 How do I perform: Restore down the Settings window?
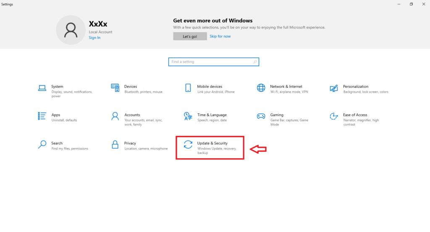411,4
